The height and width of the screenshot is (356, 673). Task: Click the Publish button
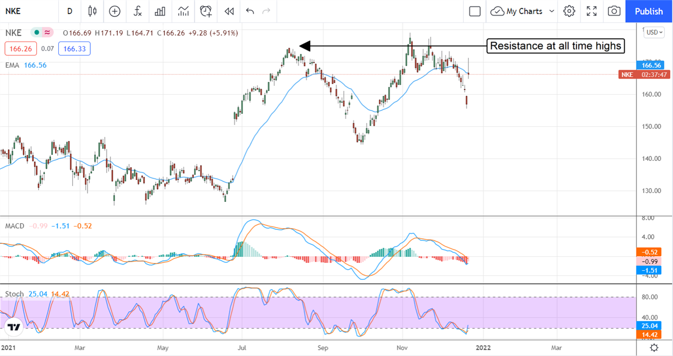tap(649, 11)
